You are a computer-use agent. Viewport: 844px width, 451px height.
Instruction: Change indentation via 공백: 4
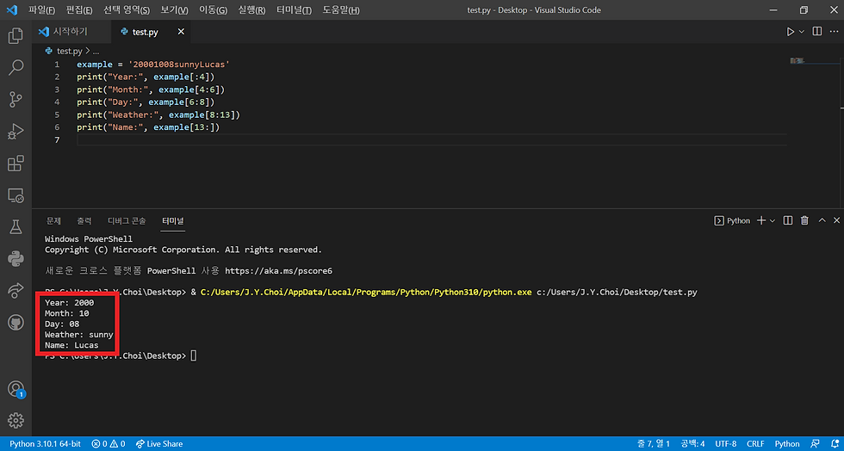tap(692, 444)
